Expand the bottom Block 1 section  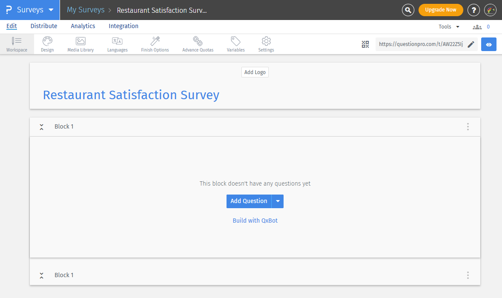(42, 275)
